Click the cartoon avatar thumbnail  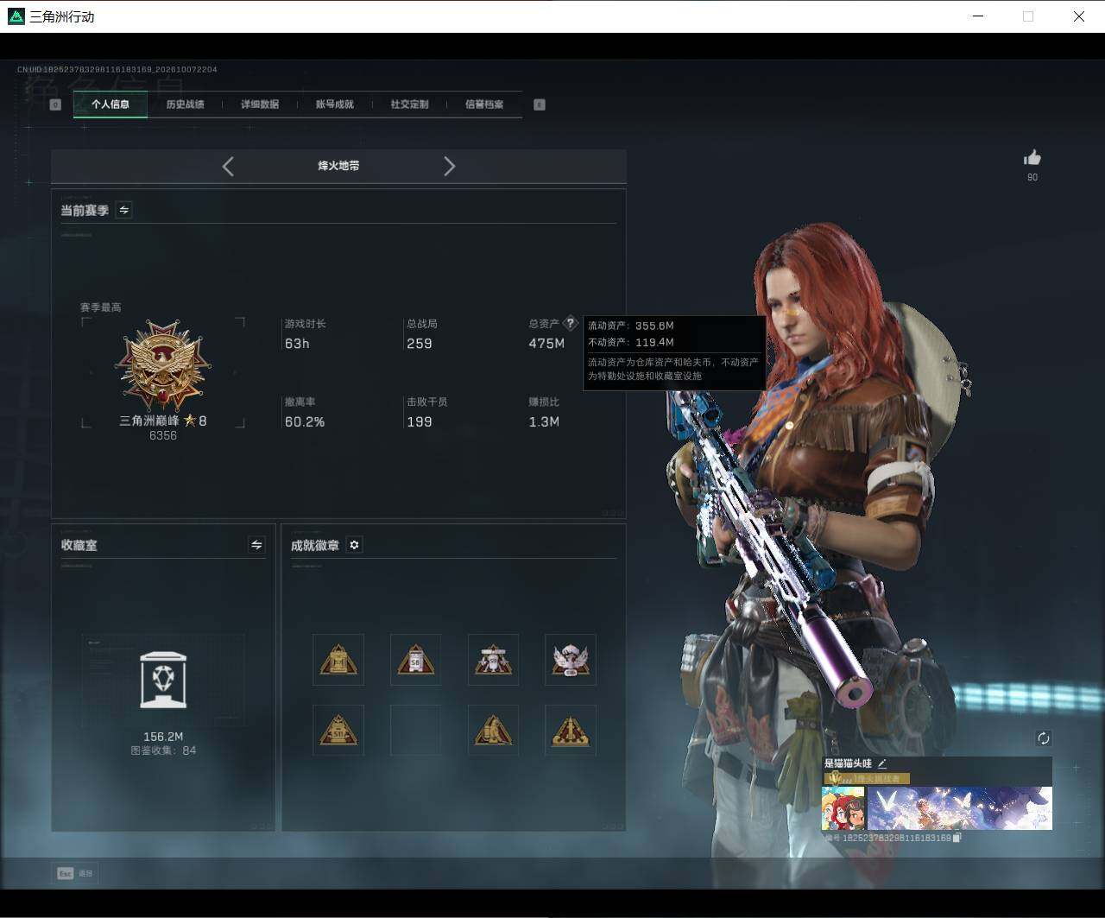click(843, 808)
